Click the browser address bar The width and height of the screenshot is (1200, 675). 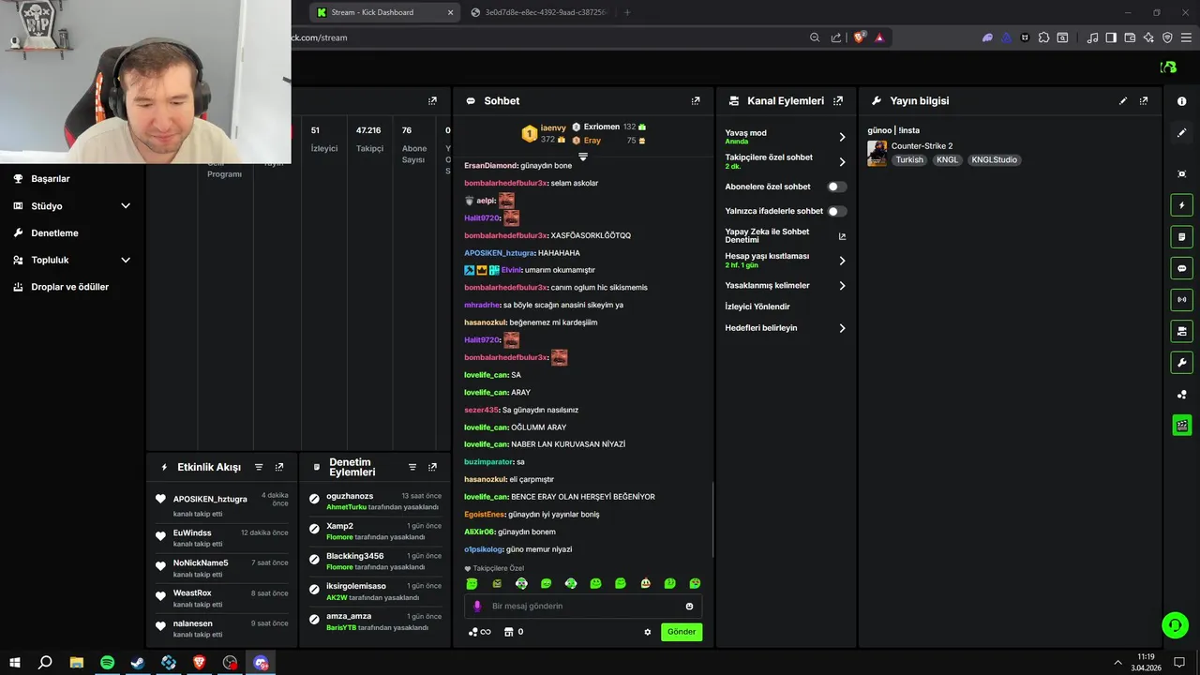point(548,37)
